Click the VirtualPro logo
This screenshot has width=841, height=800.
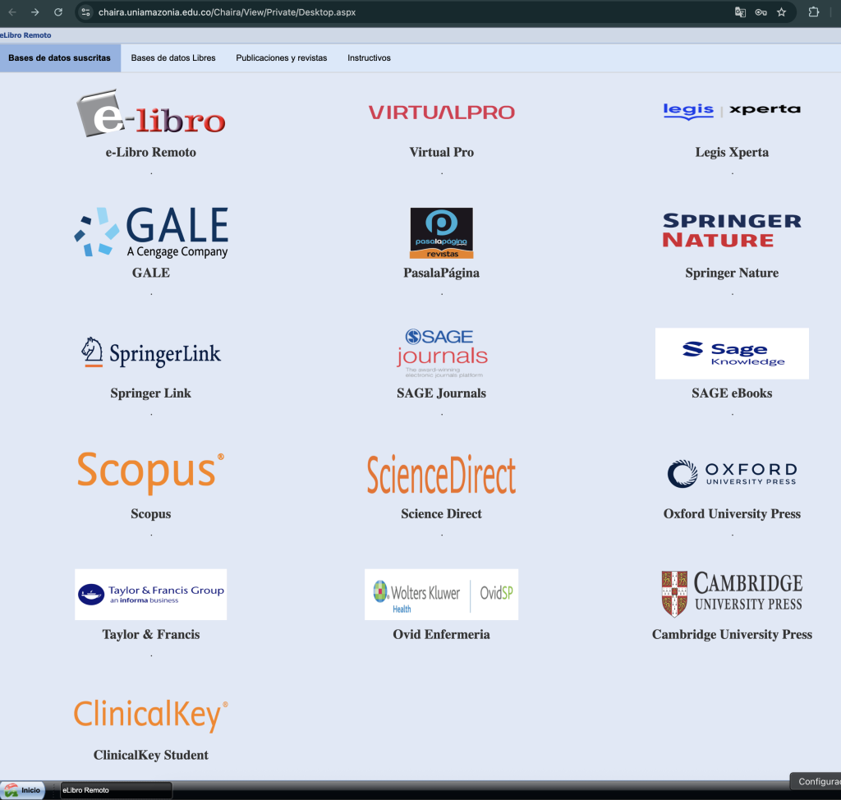441,113
